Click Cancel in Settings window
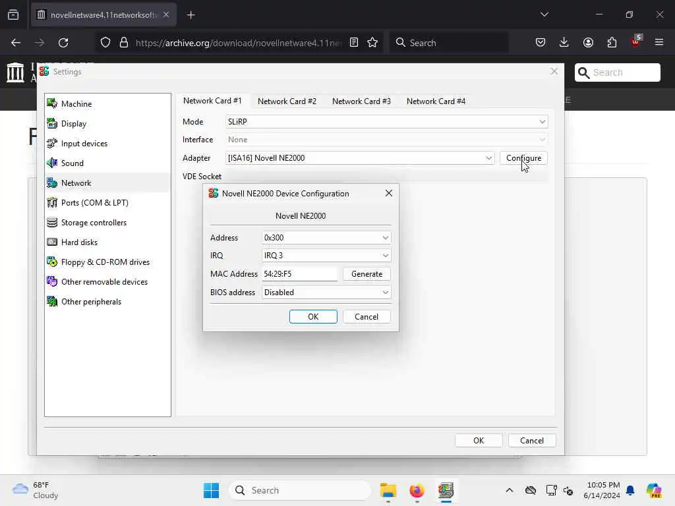This screenshot has width=675, height=506. (x=532, y=441)
